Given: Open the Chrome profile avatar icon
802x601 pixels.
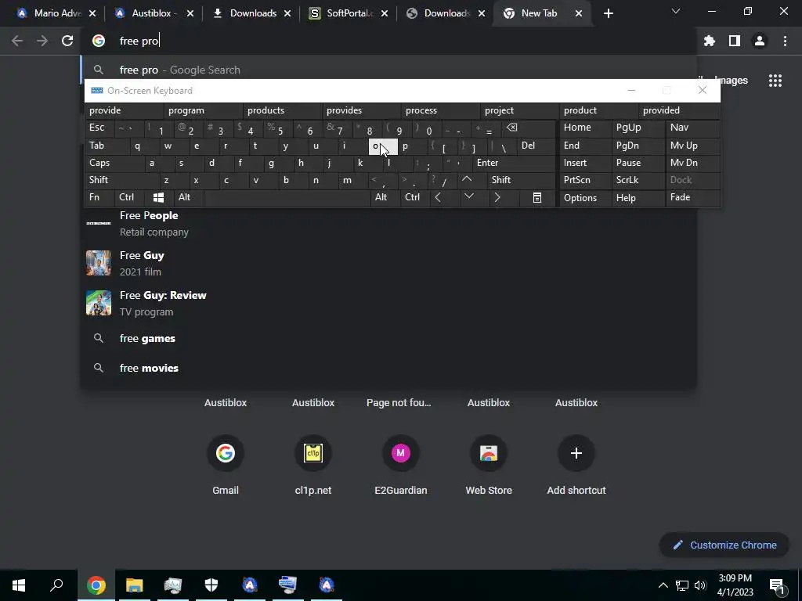Looking at the screenshot, I should coord(760,41).
